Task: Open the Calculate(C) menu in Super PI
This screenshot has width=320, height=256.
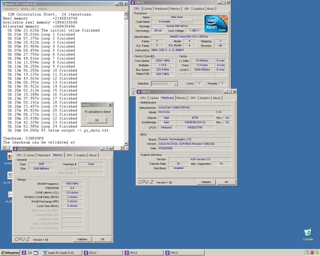Action: 10,9
